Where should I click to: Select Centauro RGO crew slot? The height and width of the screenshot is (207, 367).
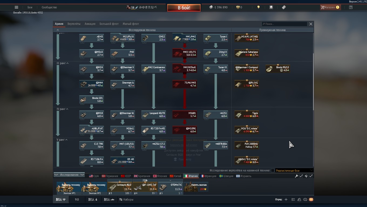point(120,187)
